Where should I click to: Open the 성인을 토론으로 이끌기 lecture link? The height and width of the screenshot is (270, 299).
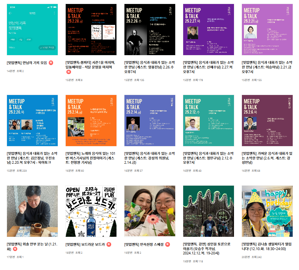[207, 249]
